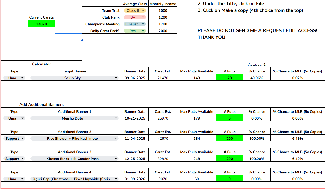
Task: Click the max pulls value 179
Action: tap(197, 118)
